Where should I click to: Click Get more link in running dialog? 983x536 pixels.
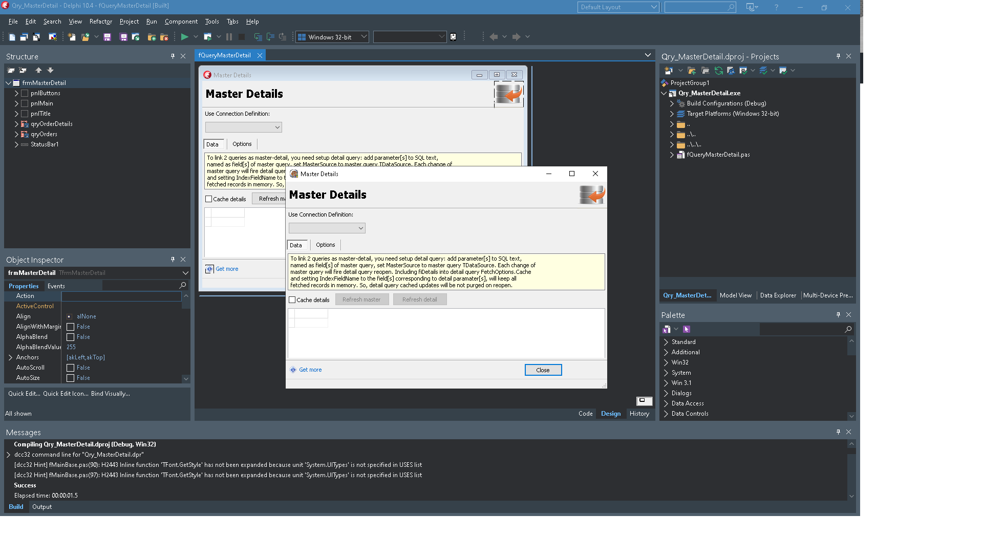[x=310, y=370]
